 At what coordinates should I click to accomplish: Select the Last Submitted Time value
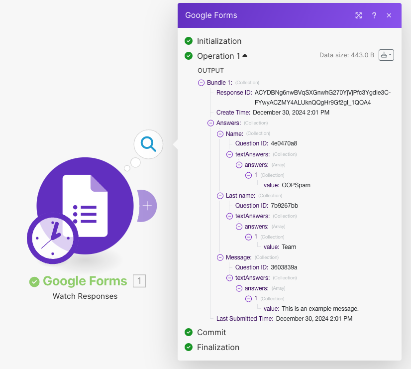tap(314, 319)
